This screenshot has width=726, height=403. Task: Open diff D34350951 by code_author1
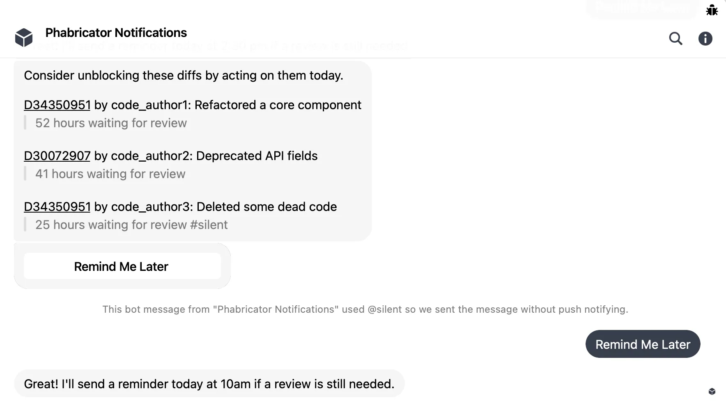(57, 105)
